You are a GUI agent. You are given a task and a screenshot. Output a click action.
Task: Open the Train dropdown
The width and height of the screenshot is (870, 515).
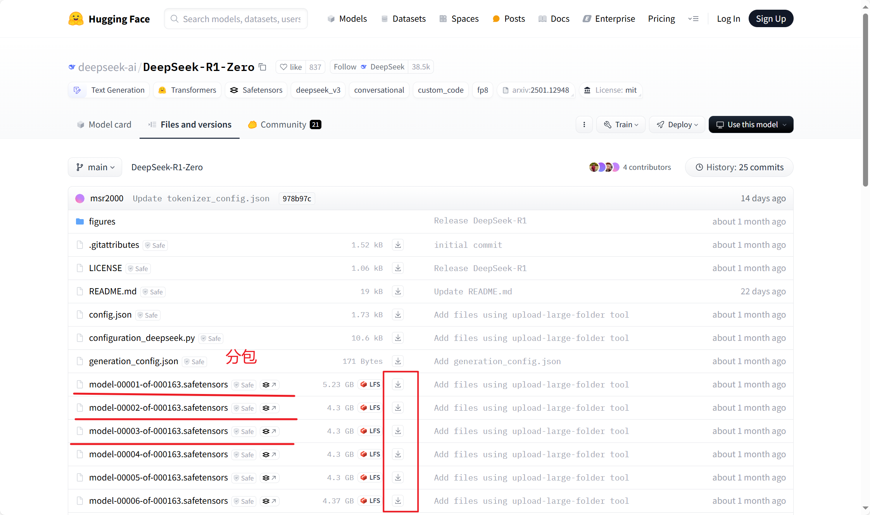(621, 124)
